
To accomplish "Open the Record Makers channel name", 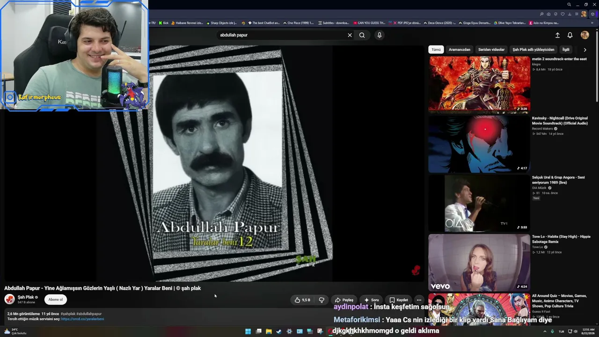I will point(542,129).
